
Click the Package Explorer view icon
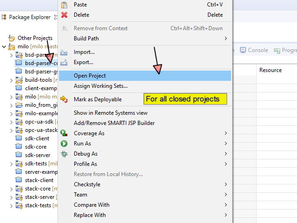point(4,17)
